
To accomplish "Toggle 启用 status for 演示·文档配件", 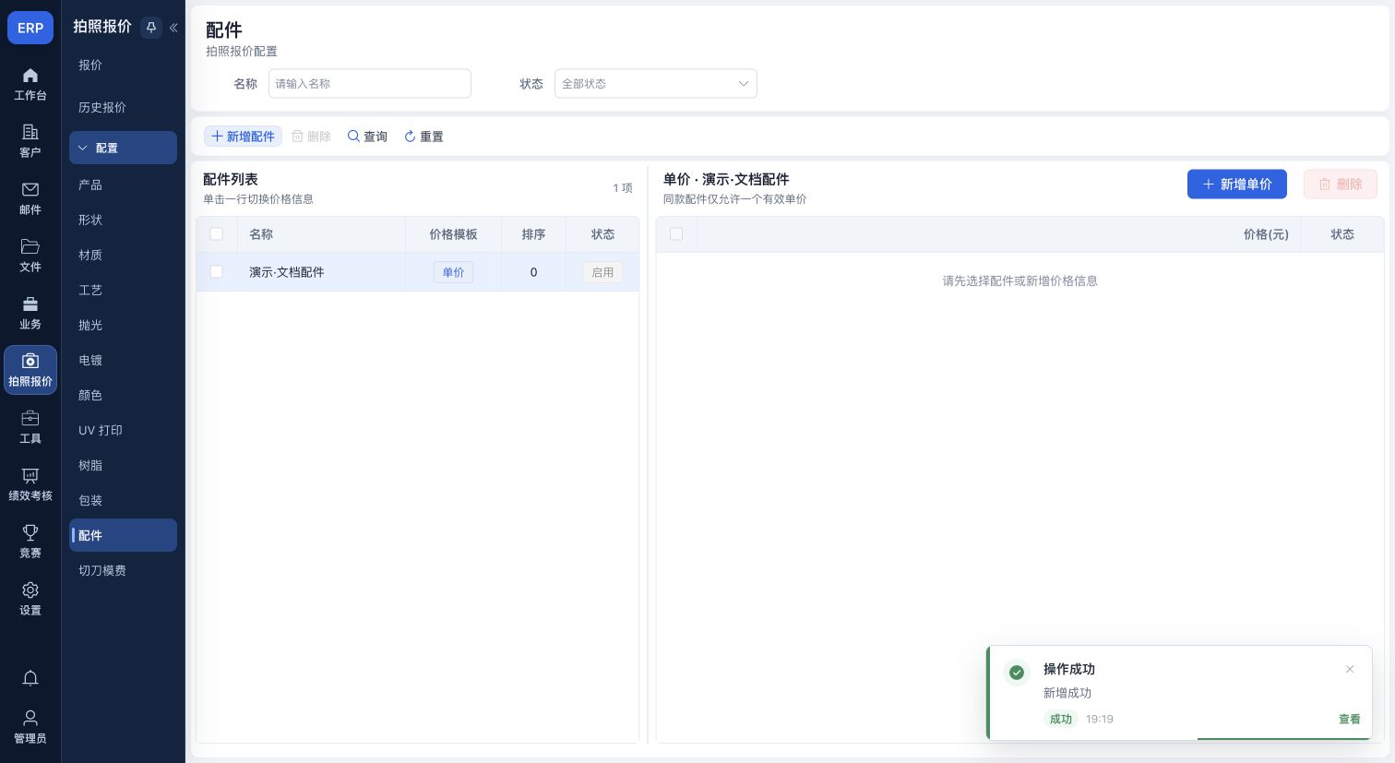I will [x=602, y=272].
